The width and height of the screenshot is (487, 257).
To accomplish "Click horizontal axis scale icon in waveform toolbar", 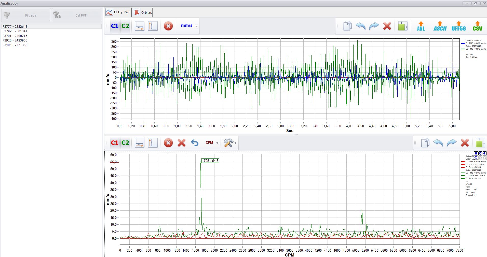I will [x=139, y=26].
